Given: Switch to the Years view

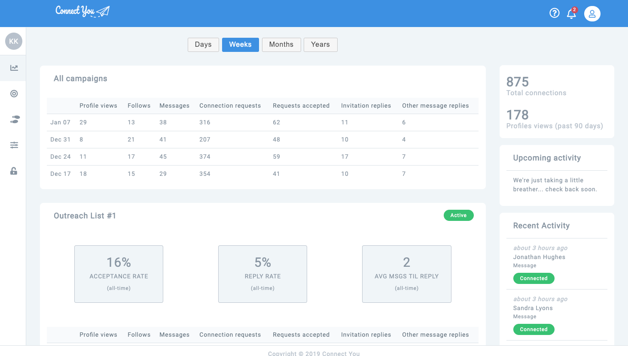Looking at the screenshot, I should click(x=320, y=45).
